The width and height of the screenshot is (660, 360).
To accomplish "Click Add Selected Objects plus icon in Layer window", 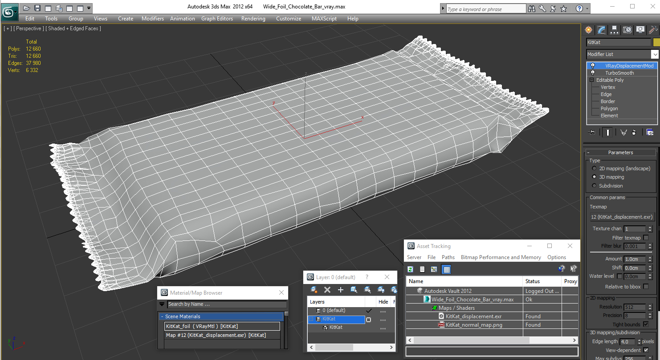I will coord(341,290).
